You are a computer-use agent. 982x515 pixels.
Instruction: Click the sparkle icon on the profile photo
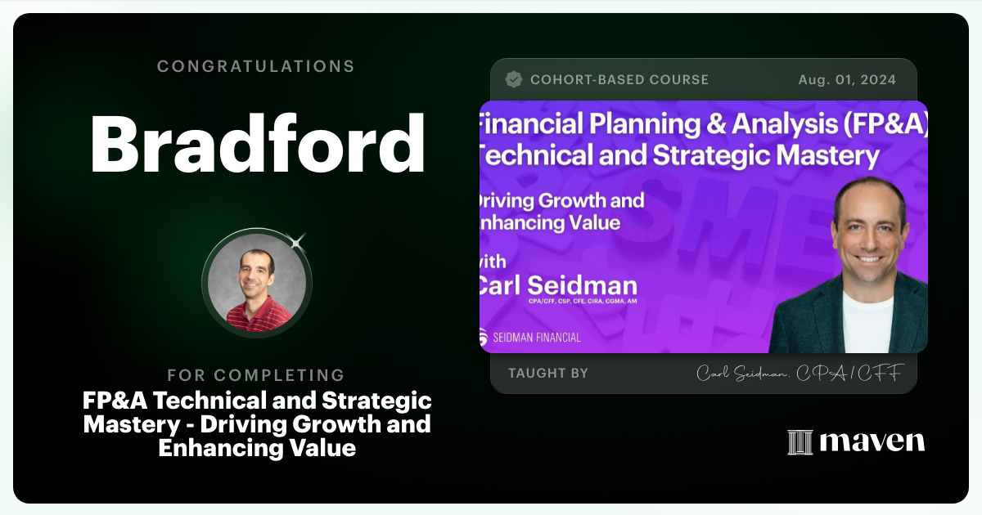pos(297,240)
